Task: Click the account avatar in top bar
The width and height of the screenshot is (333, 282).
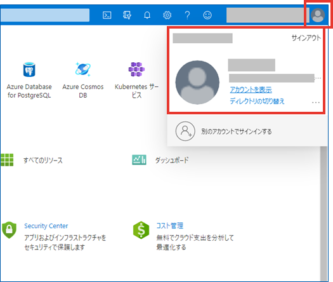Action: click(x=318, y=15)
